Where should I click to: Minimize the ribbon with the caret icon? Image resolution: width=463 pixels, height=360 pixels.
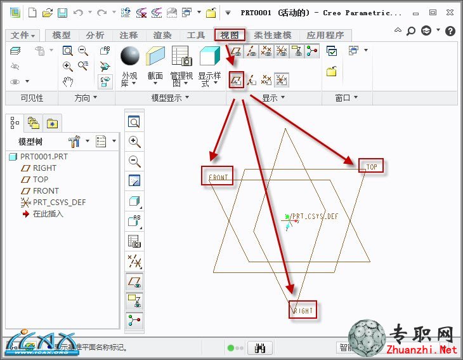point(398,30)
